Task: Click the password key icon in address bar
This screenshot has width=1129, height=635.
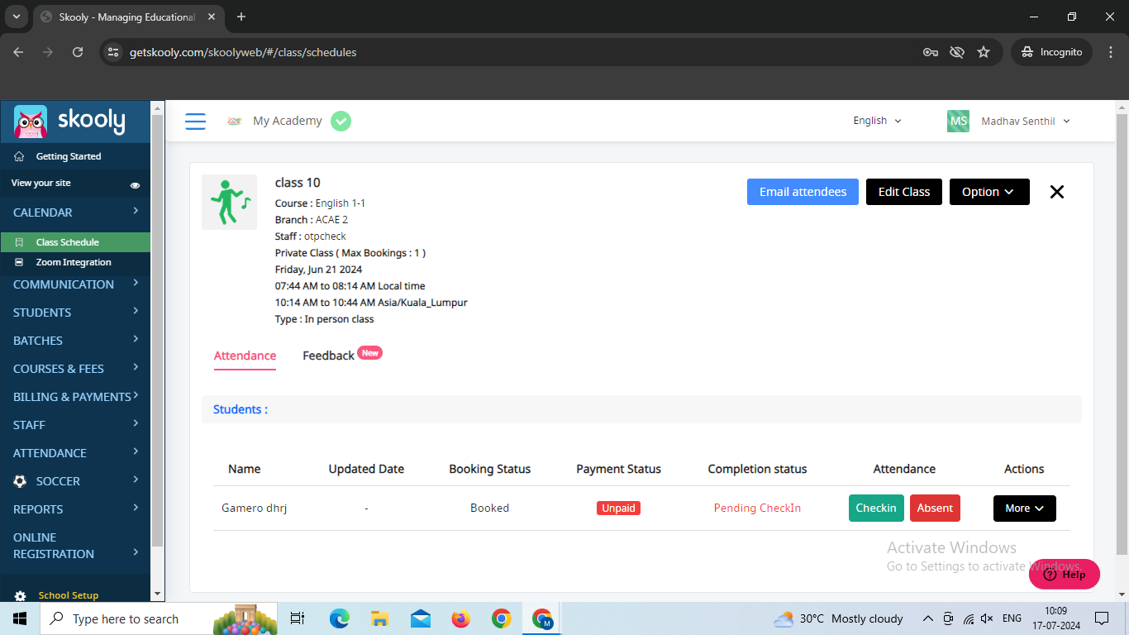Action: coord(931,52)
